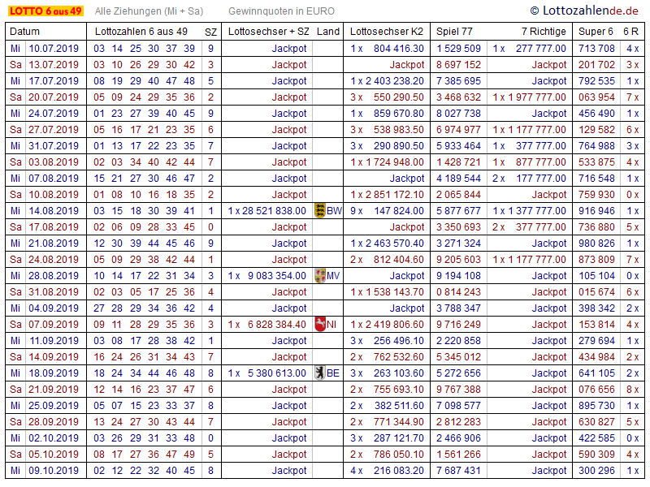Click the SZ column header
Screen dimensions: 650x487
coord(210,32)
